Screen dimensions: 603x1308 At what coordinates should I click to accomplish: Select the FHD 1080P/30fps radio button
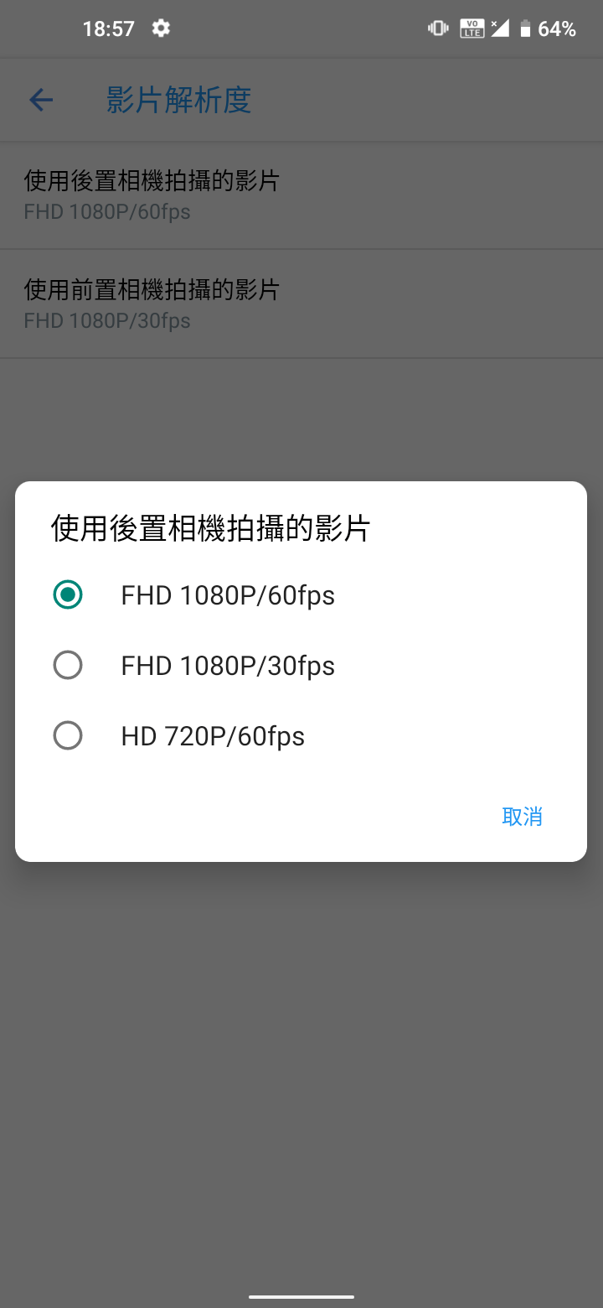(x=68, y=666)
